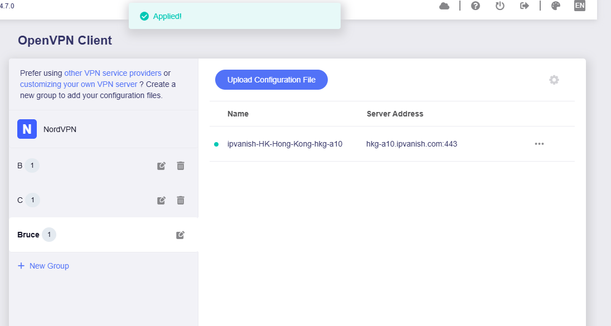Open the three-dot menu for ipvanish config
This screenshot has width=611, height=326.
click(539, 144)
